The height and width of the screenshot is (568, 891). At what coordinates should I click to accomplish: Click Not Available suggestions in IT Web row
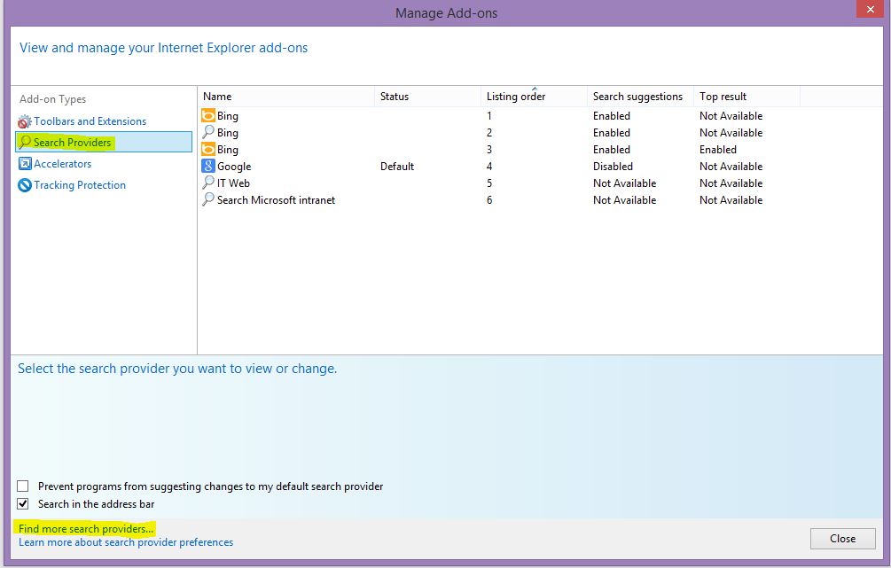tap(624, 183)
